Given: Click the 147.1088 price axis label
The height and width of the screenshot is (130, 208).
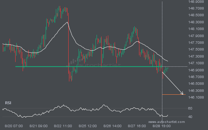Looking at the screenshot, I should pyautogui.click(x=196, y=63).
